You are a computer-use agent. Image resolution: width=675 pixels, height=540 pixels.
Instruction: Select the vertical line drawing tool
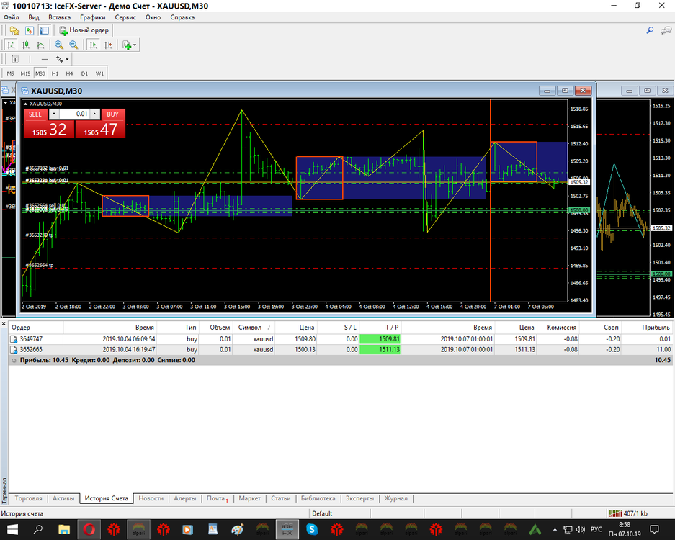[x=30, y=59]
